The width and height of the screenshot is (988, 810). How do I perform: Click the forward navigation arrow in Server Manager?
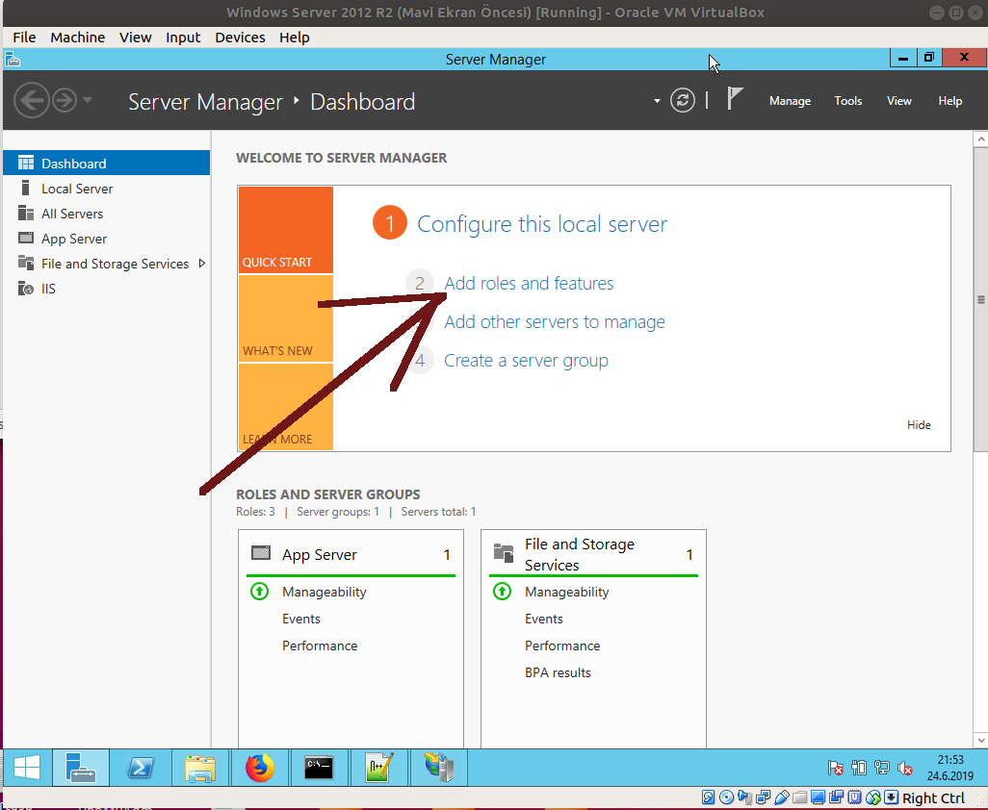65,100
